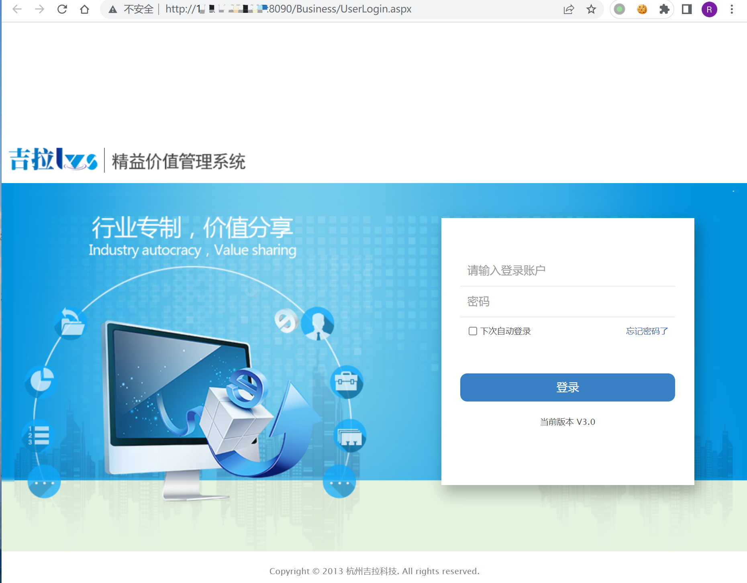Click the share page icon
Viewport: 747px width, 583px height.
[569, 9]
